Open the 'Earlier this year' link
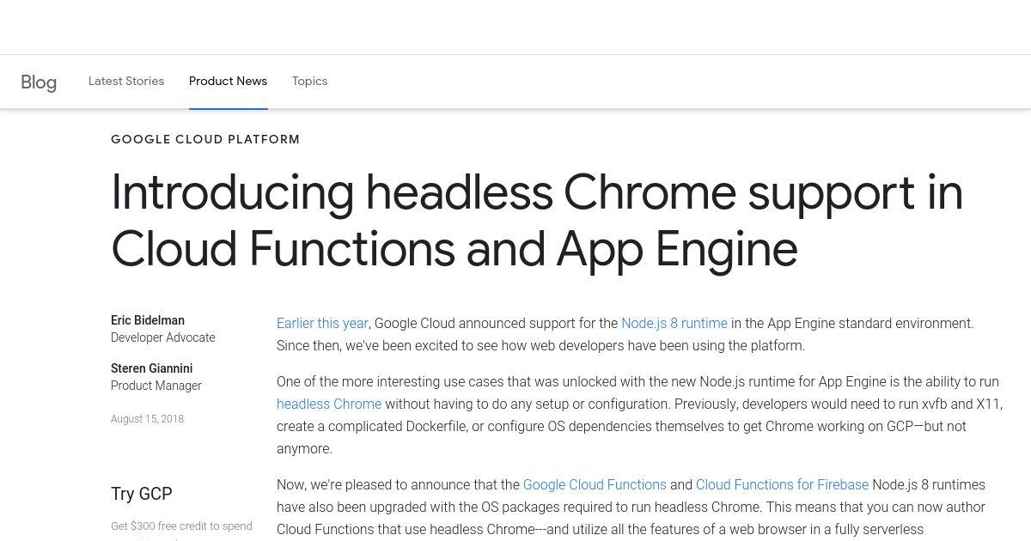The image size is (1031, 541). (322, 324)
